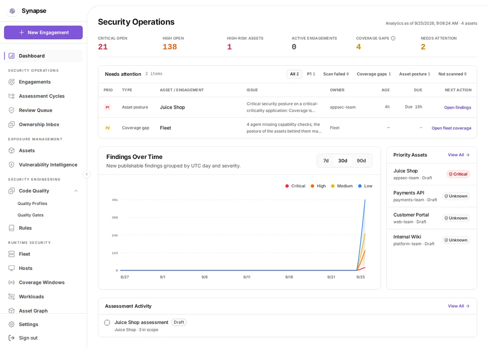Start a New Engagement
The width and height of the screenshot is (488, 348).
click(x=44, y=32)
